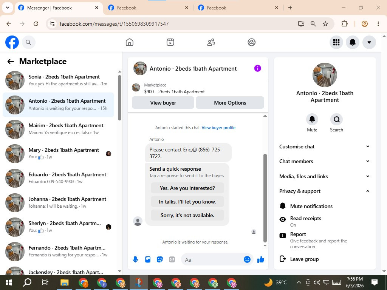This screenshot has width=387, height=290.
Task: Click the chat list scrollbar
Action: 119,98
